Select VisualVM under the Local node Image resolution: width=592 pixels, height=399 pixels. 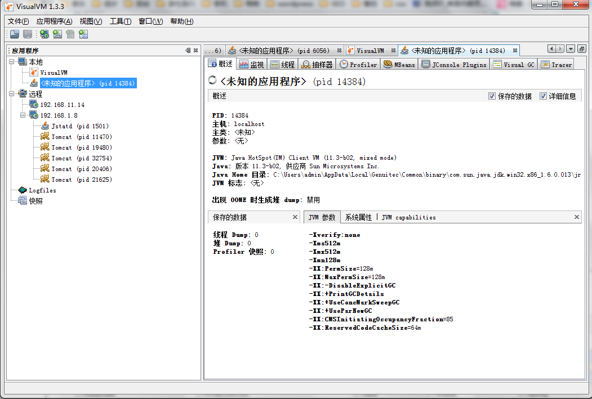tap(54, 73)
